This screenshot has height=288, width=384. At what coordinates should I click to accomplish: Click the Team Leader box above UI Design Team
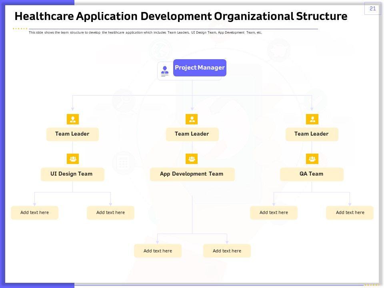(72, 134)
